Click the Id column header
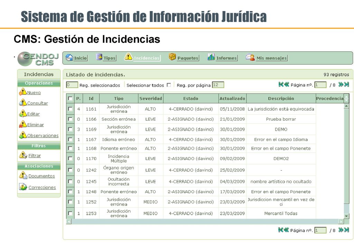The height and width of the screenshot is (251, 354). coord(91,98)
